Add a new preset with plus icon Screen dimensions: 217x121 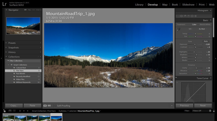click(40, 43)
